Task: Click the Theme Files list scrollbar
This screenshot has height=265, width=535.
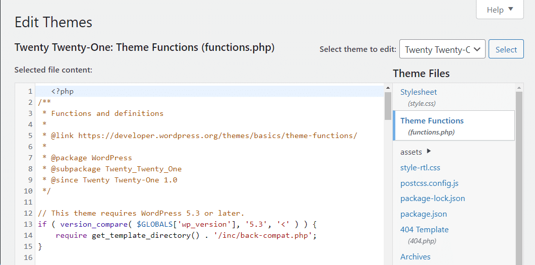Action: coord(519,176)
